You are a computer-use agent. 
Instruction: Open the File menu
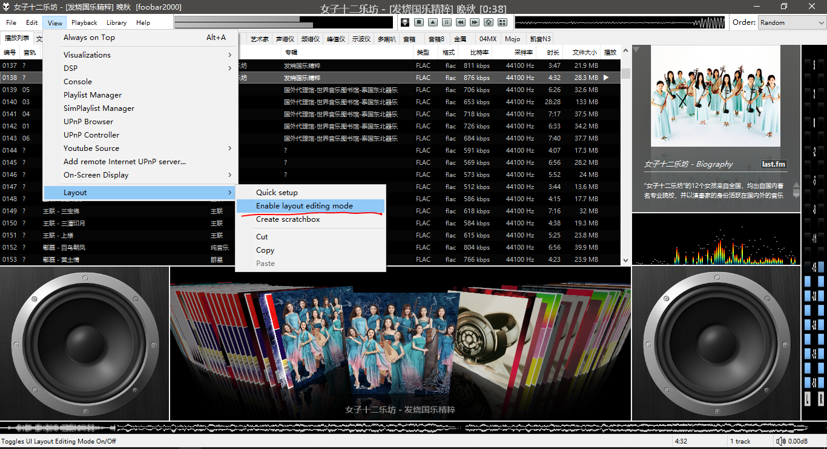click(x=12, y=22)
